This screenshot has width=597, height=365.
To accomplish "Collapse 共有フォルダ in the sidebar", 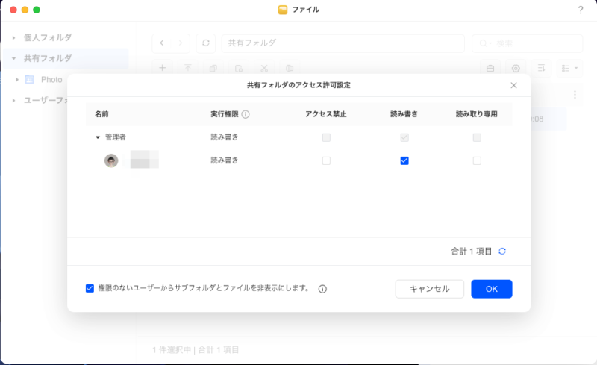I will (x=13, y=58).
